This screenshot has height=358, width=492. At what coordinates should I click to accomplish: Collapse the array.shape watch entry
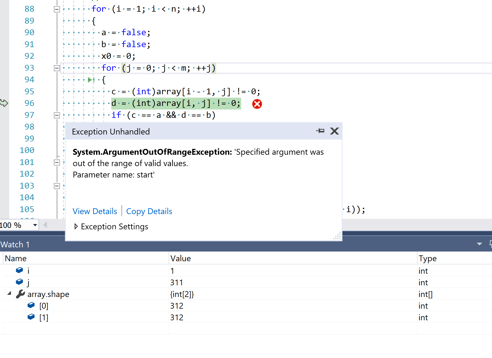9,293
